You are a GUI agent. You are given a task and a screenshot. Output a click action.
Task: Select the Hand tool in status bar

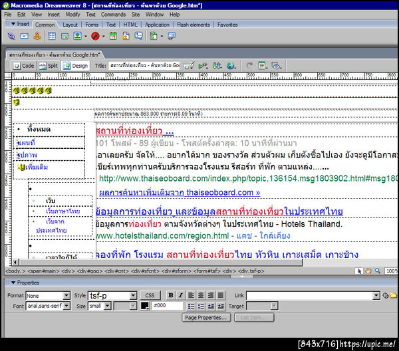[x=368, y=271]
